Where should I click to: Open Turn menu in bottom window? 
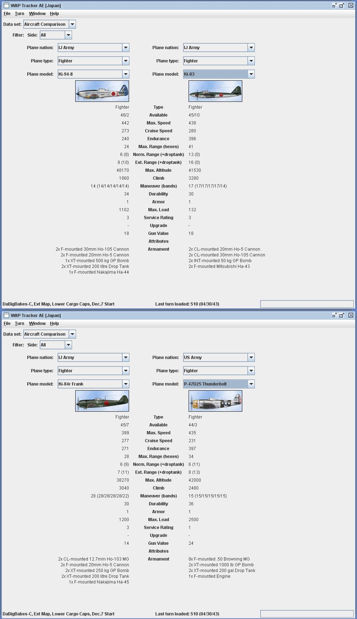(19, 323)
